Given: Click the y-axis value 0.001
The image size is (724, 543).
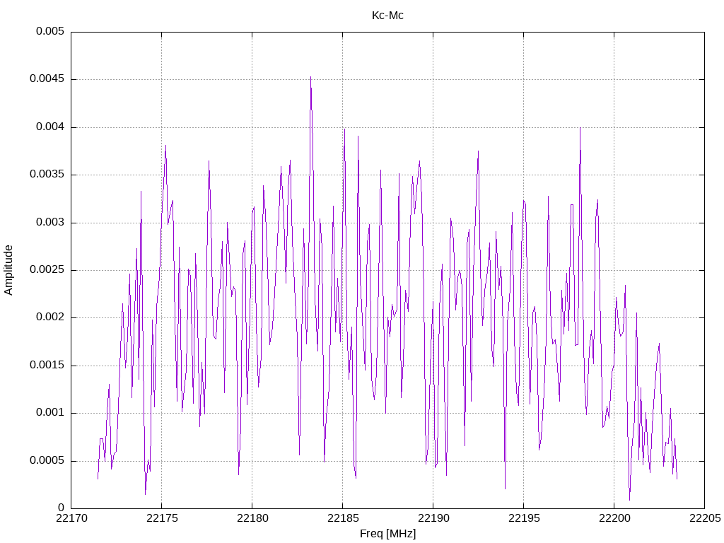Looking at the screenshot, I should (50, 413).
